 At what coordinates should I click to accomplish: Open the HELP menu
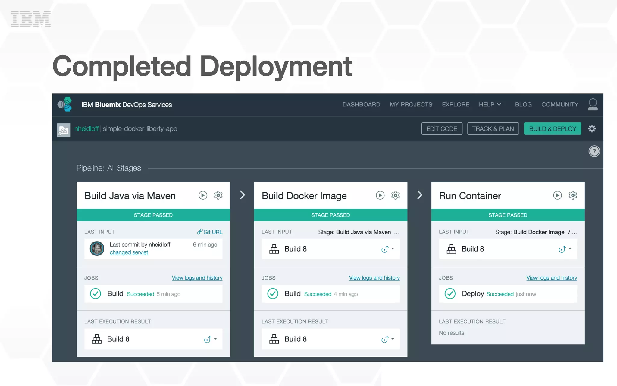click(490, 104)
